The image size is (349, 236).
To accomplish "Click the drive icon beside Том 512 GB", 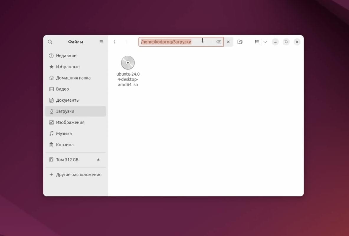I will pyautogui.click(x=51, y=159).
